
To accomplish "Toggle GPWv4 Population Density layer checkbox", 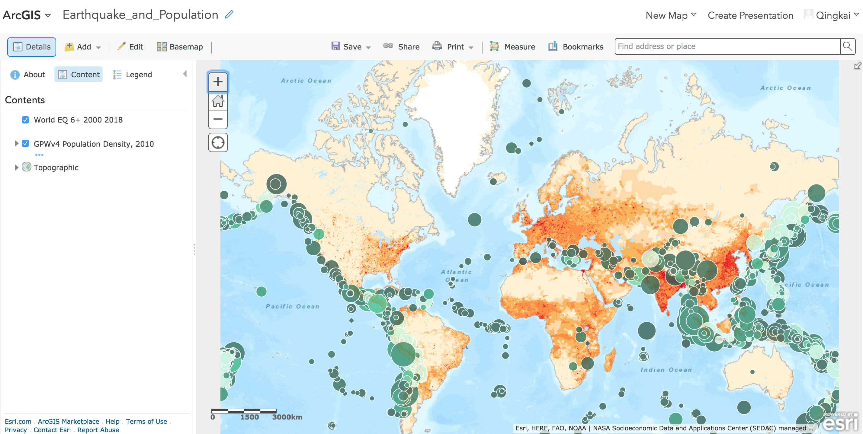I will 25,144.
